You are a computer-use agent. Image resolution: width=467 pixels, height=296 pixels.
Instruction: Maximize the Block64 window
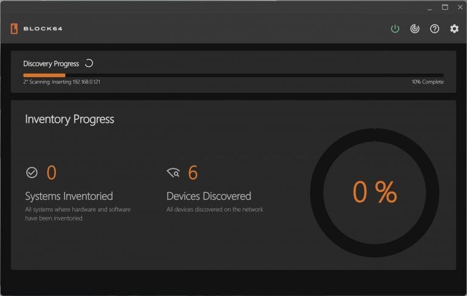click(445, 7)
